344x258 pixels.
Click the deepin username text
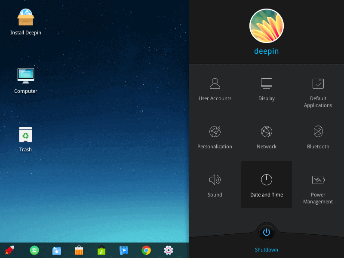[x=266, y=51]
